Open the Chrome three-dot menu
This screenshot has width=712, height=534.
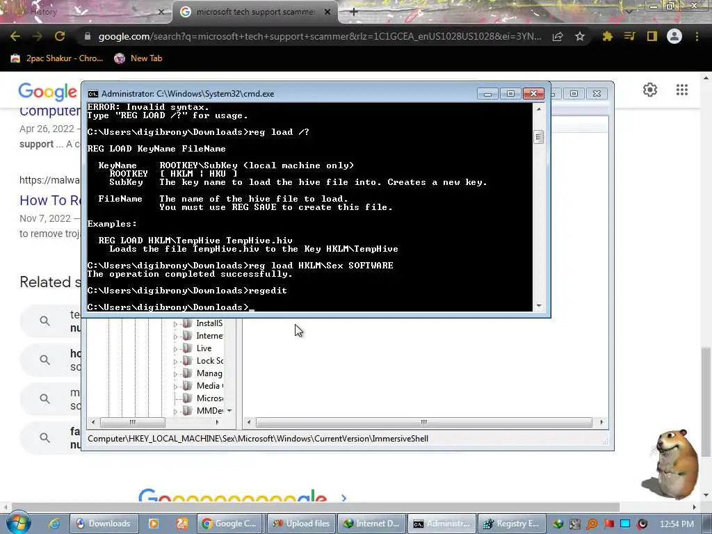[x=697, y=36]
